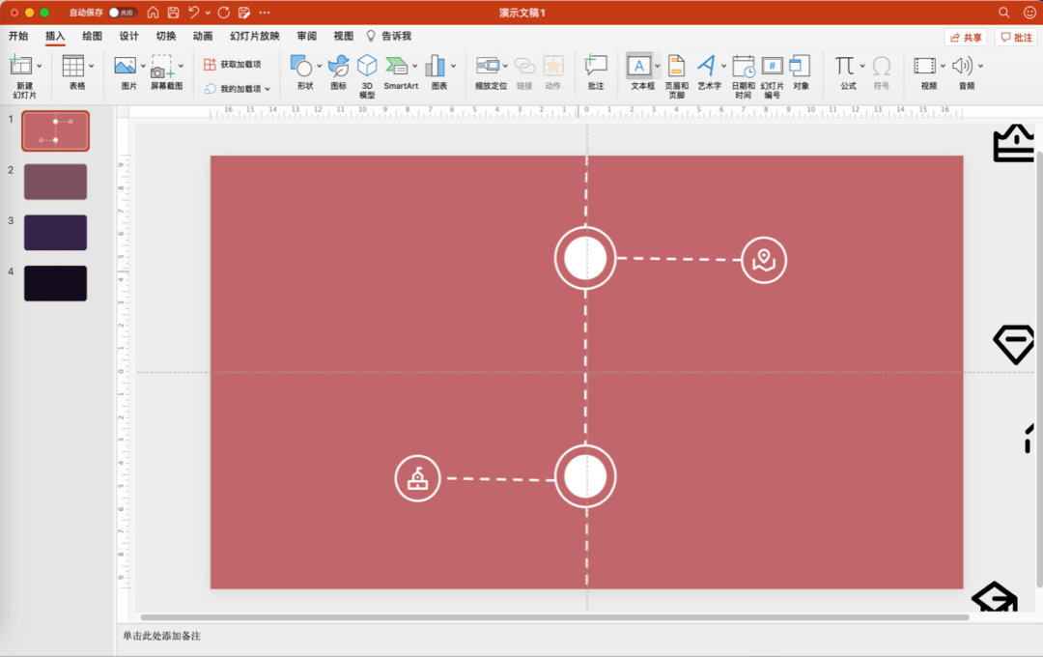Image resolution: width=1043 pixels, height=657 pixels.
Task: Open the 我的加载项 dropdown
Action: pos(268,89)
